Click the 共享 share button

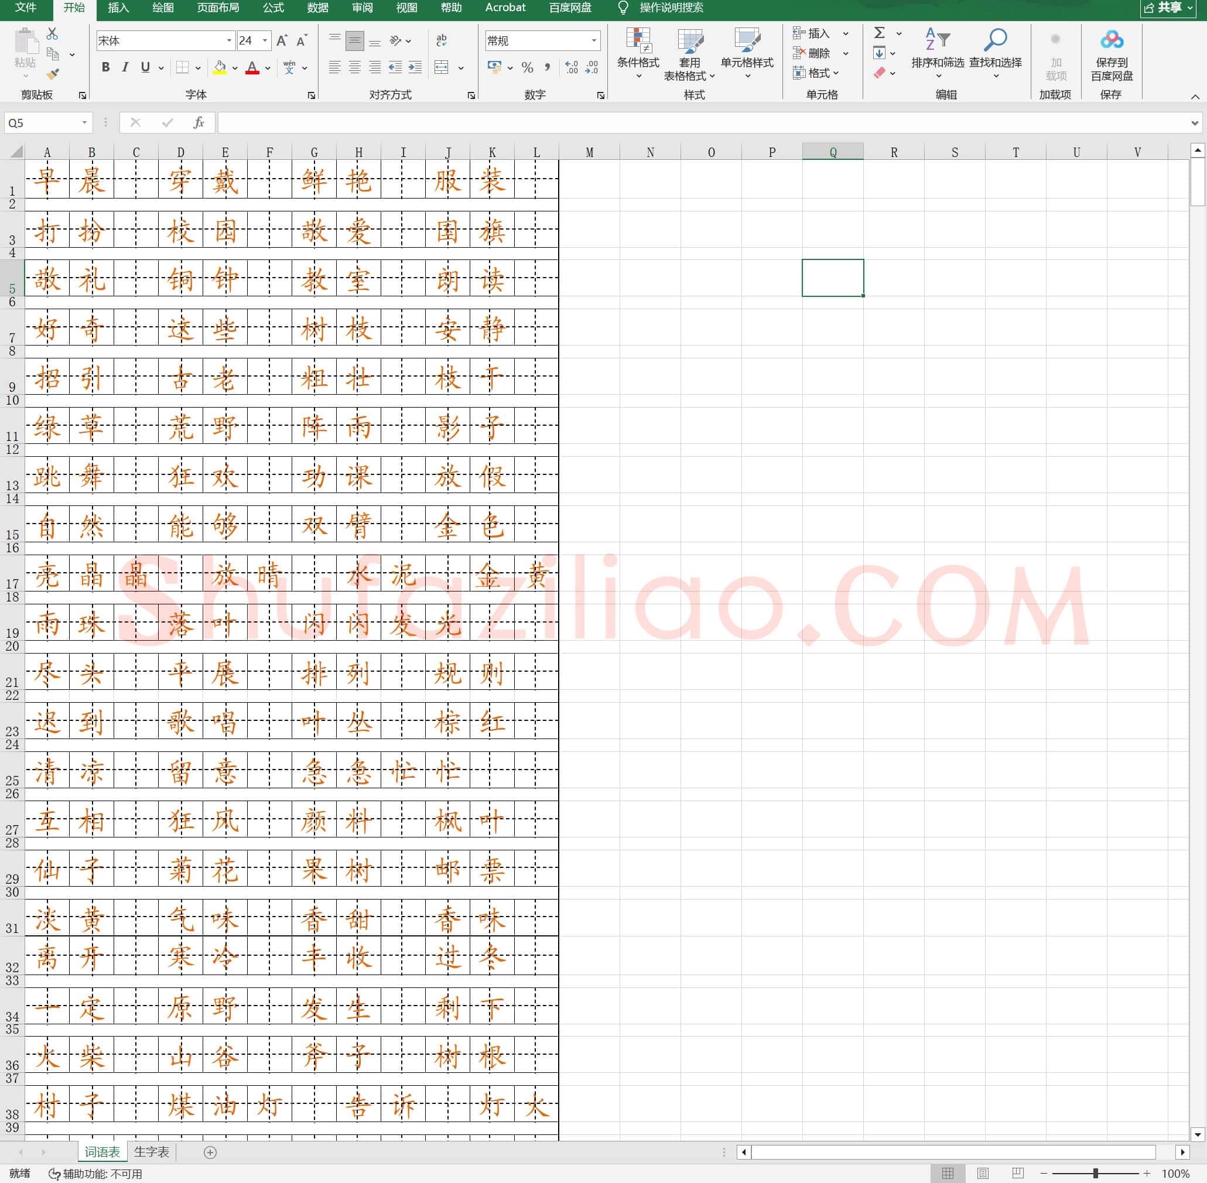[1168, 8]
